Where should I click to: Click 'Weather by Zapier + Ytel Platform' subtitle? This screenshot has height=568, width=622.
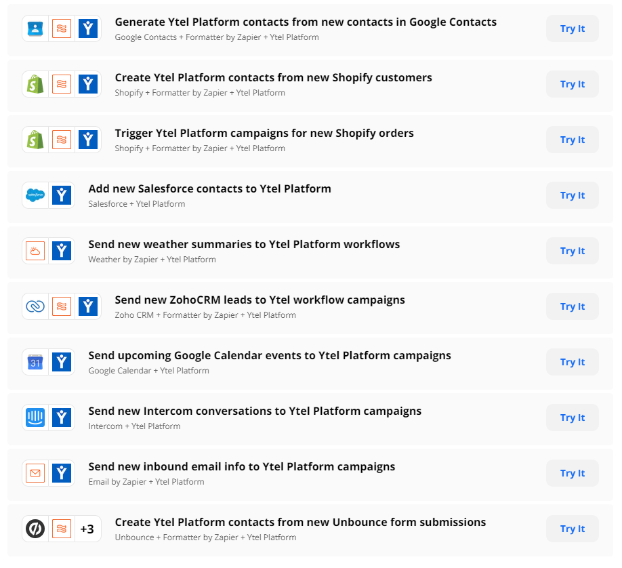coord(152,260)
